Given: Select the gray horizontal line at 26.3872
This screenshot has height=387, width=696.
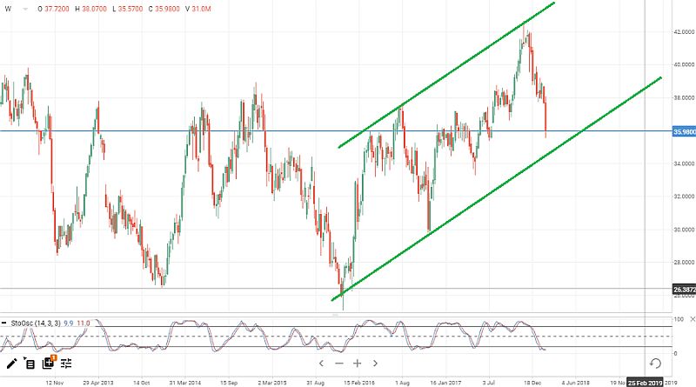Looking at the screenshot, I should point(337,289).
